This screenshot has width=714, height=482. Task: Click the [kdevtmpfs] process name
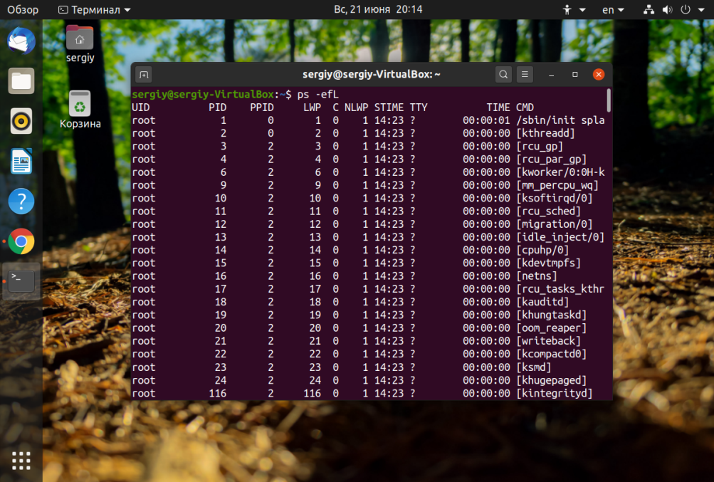pos(549,263)
